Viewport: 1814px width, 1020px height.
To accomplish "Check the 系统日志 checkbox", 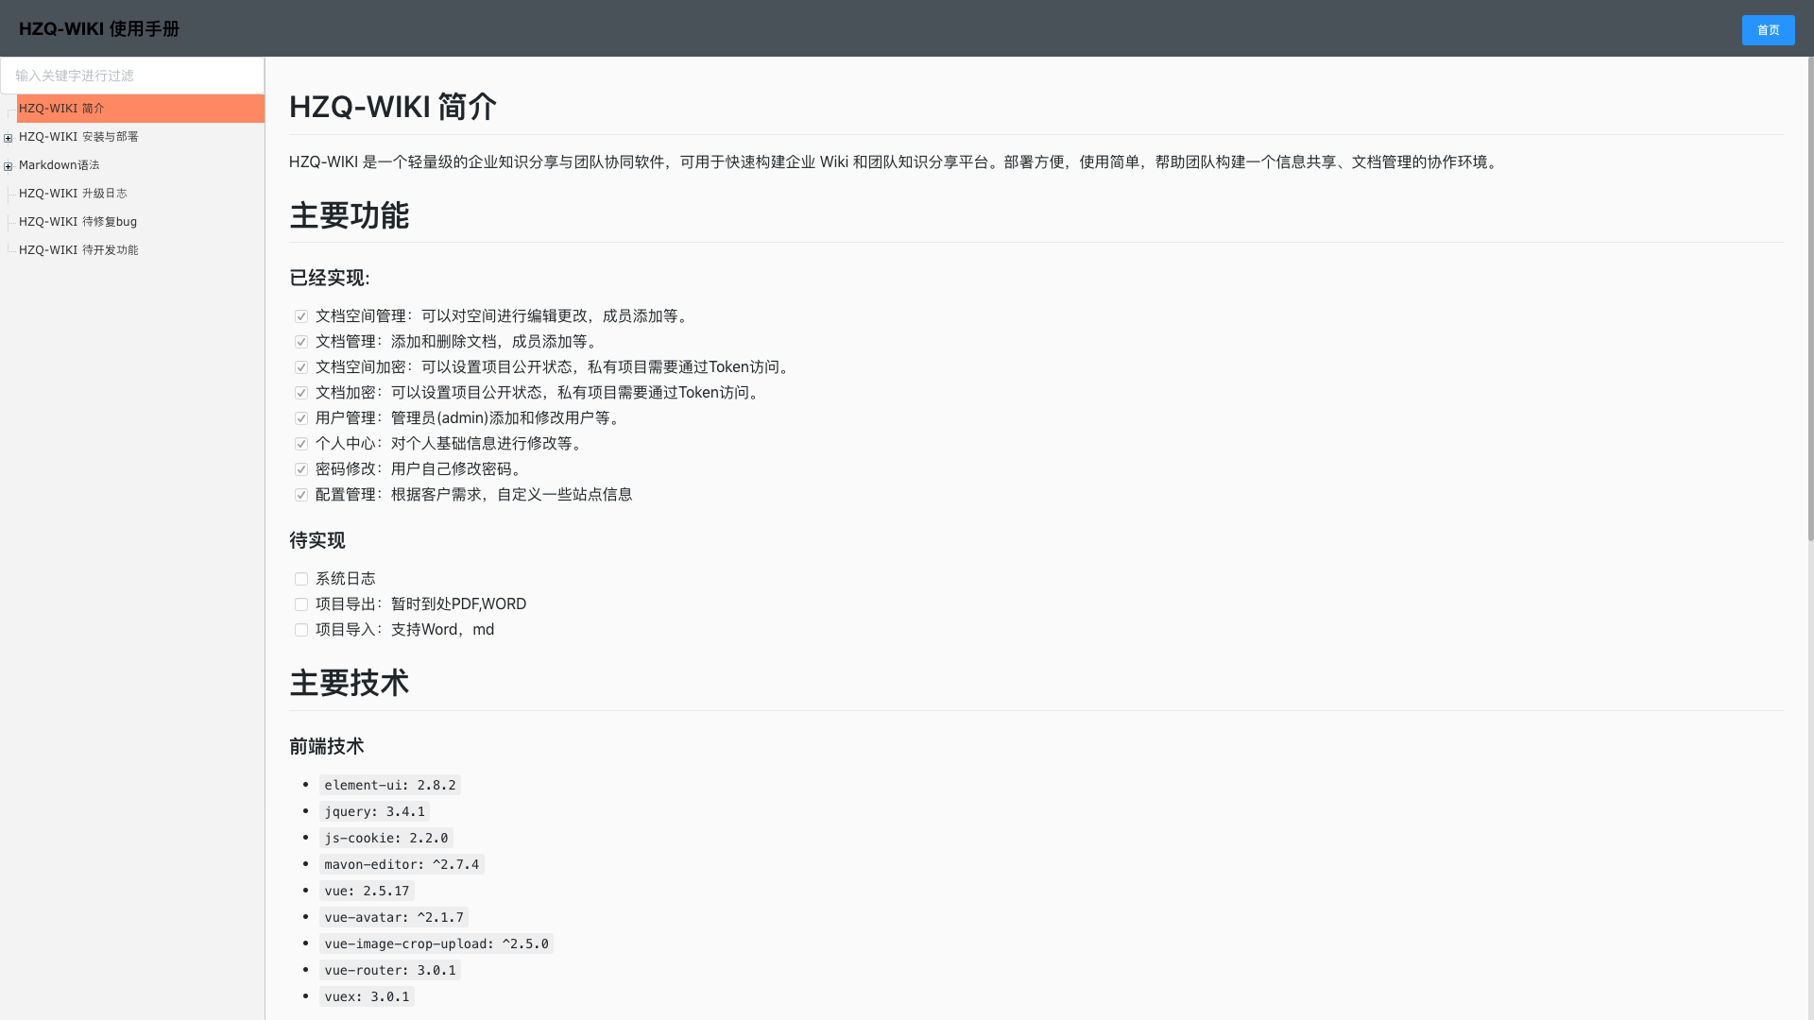I will coord(301,579).
